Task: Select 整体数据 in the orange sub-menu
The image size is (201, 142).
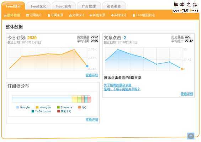Action: coord(12,15)
